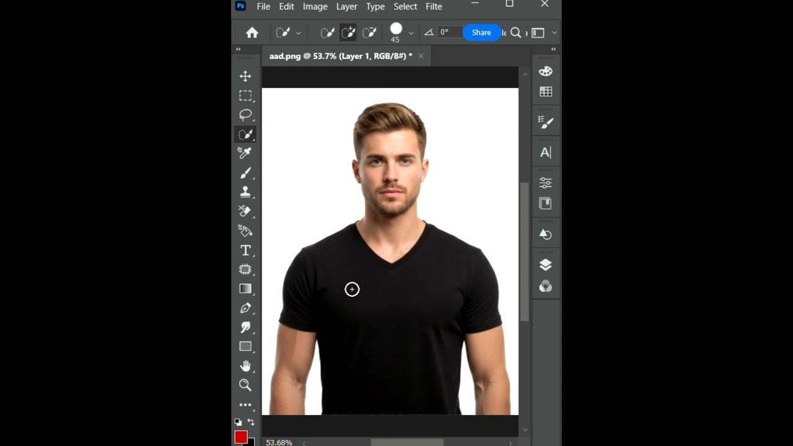Select the Eyedropper tool
The width and height of the screenshot is (793, 446).
coord(245,153)
